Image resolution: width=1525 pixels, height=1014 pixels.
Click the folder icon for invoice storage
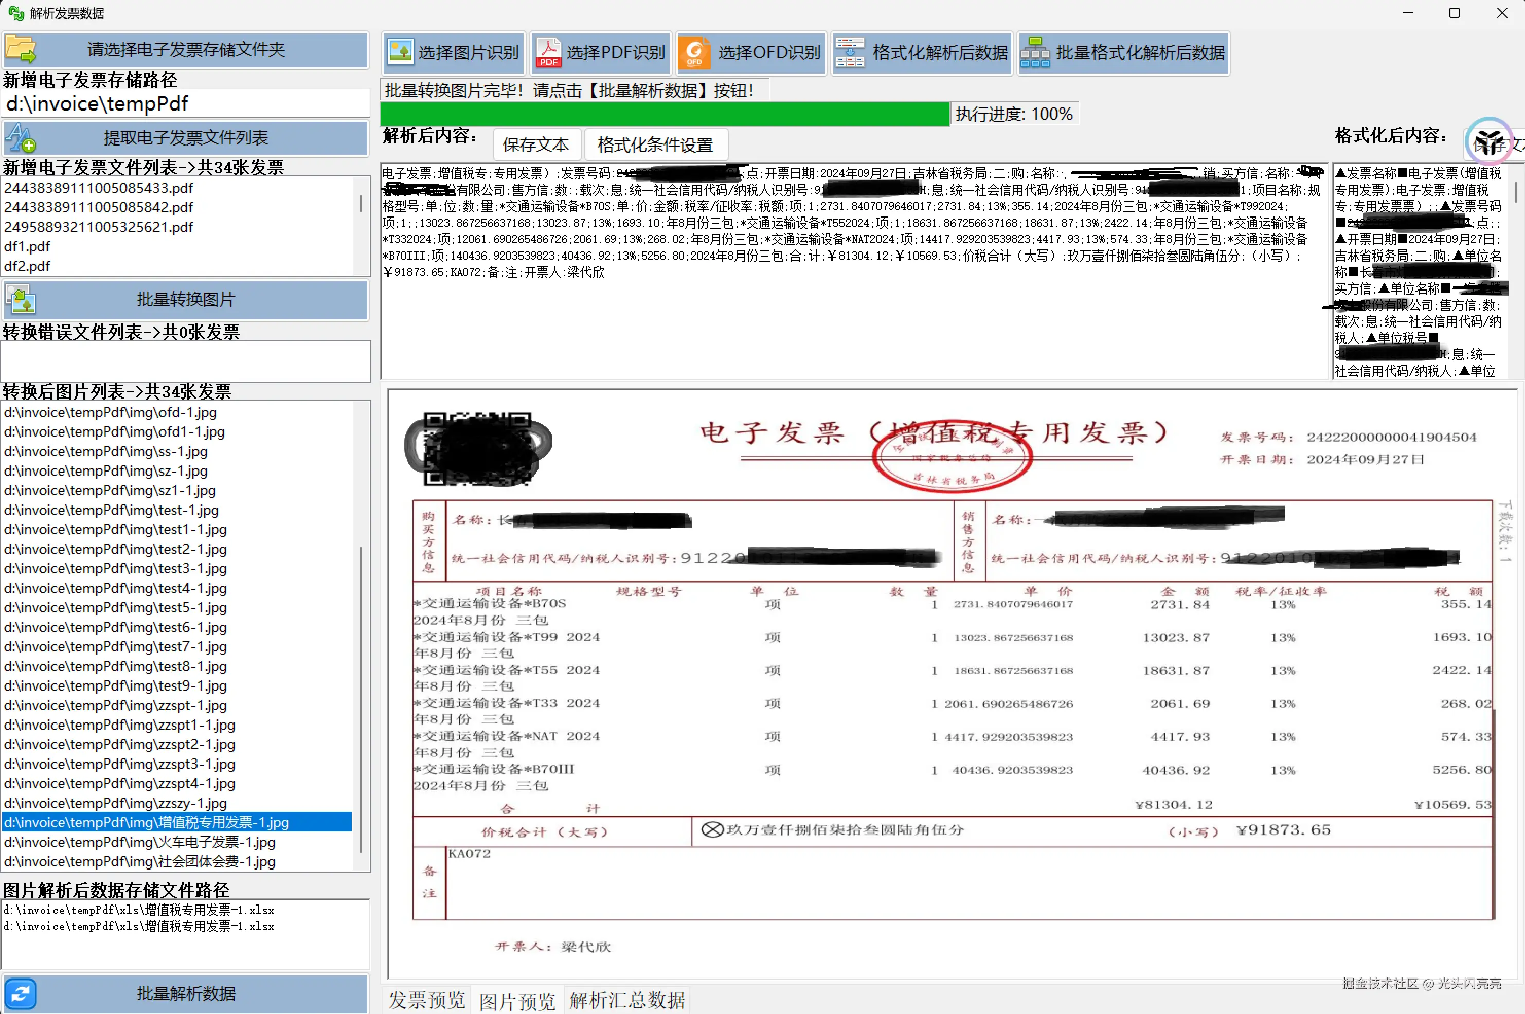point(21,49)
